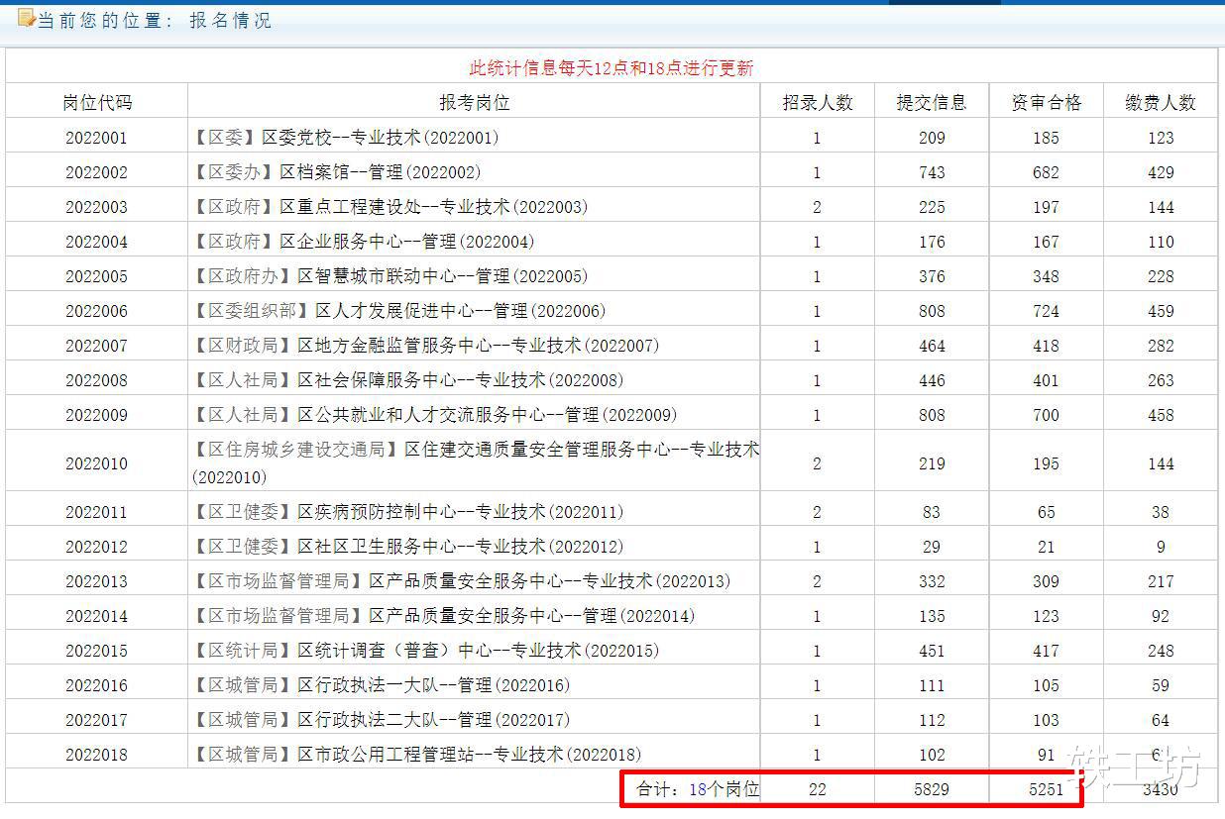Click the 提交信息 column header
This screenshot has width=1225, height=819.
point(931,100)
